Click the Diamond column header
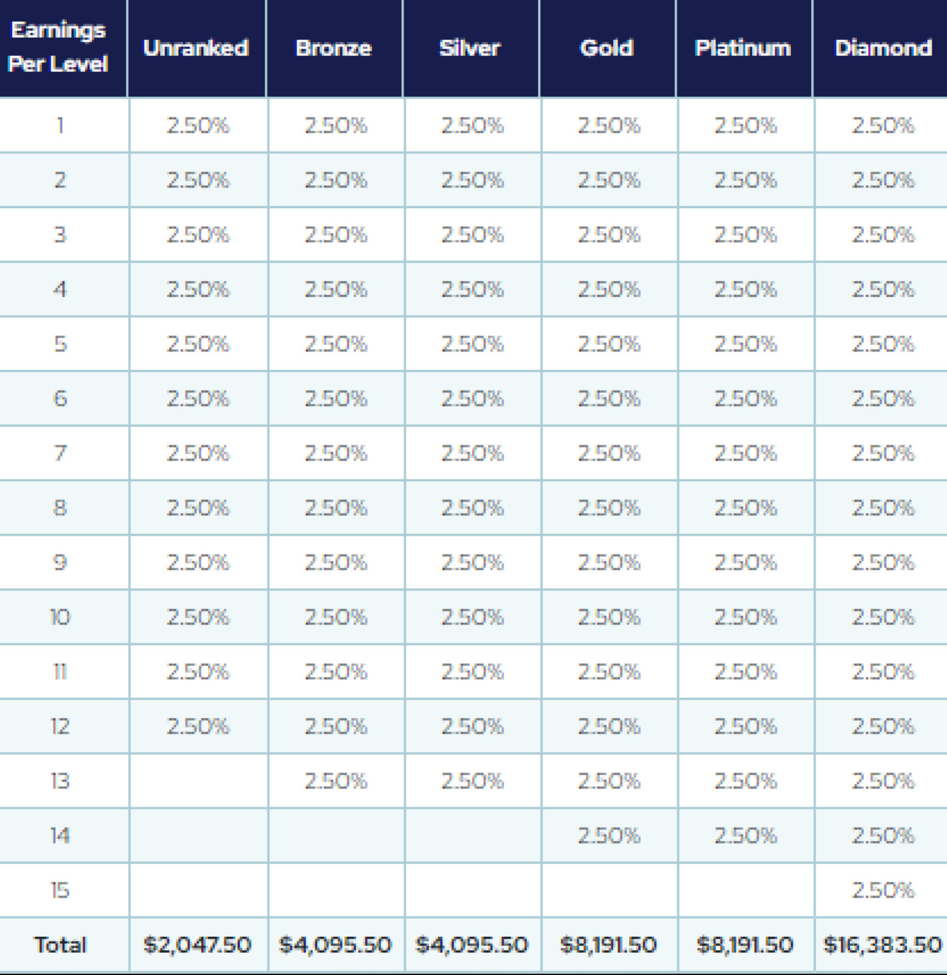Viewport: 947px width, 975px height. tap(883, 48)
